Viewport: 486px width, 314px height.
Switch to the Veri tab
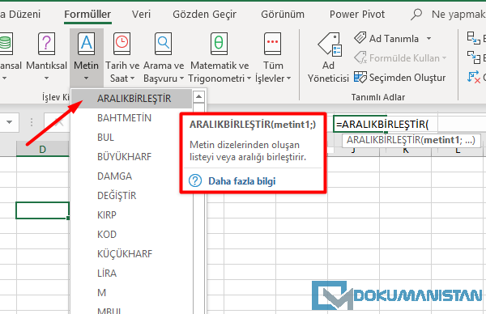pos(141,15)
